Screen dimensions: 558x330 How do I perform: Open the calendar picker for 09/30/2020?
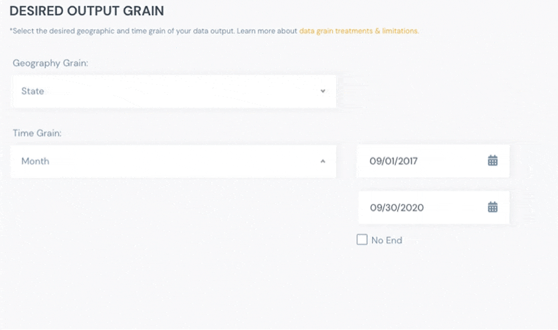pyautogui.click(x=493, y=207)
